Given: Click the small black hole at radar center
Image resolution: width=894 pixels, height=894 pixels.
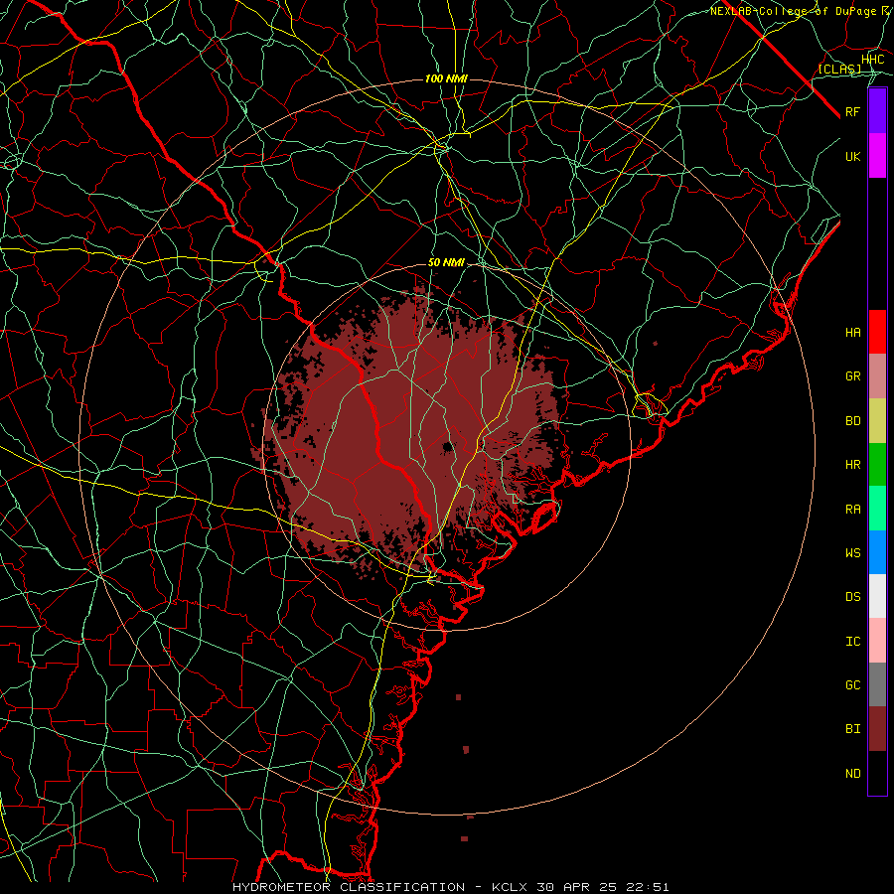Looking at the screenshot, I should coord(448,446).
